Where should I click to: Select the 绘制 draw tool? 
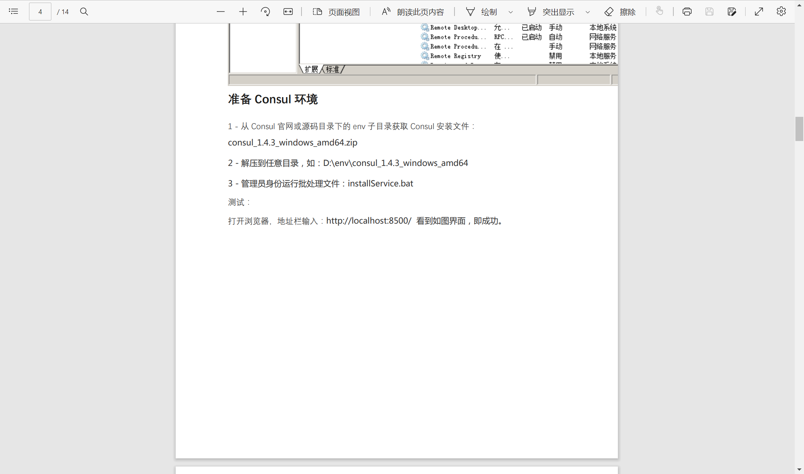[482, 12]
